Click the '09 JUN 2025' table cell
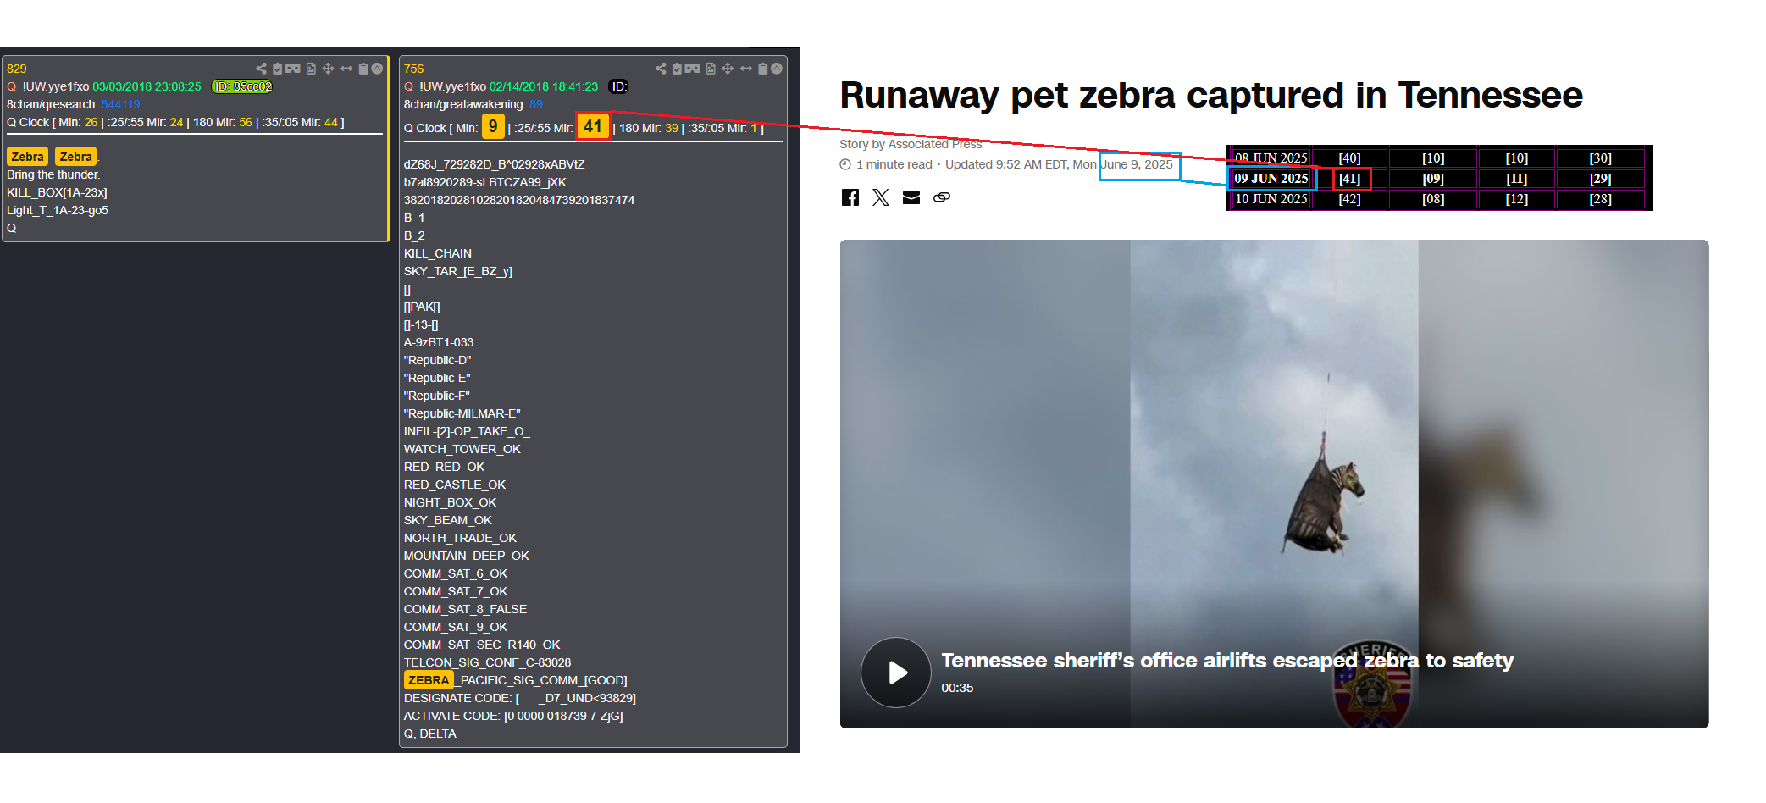 click(x=1271, y=178)
